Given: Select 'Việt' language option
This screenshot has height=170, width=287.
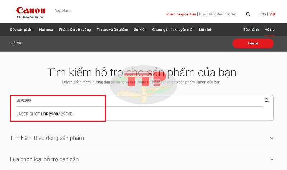Looking at the screenshot, I should 272,14.
